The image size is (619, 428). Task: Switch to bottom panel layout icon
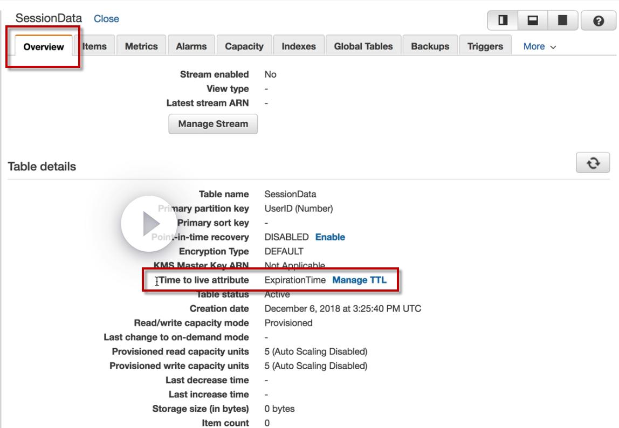point(533,20)
